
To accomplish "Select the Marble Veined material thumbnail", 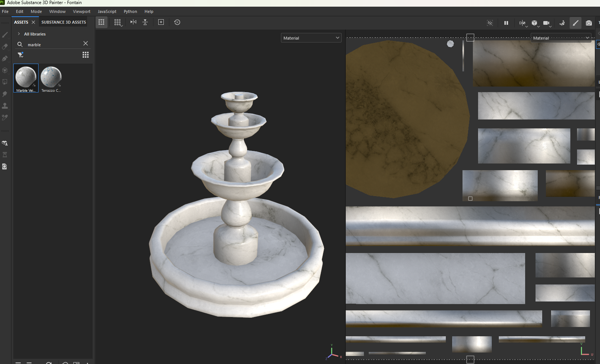I will click(x=26, y=78).
